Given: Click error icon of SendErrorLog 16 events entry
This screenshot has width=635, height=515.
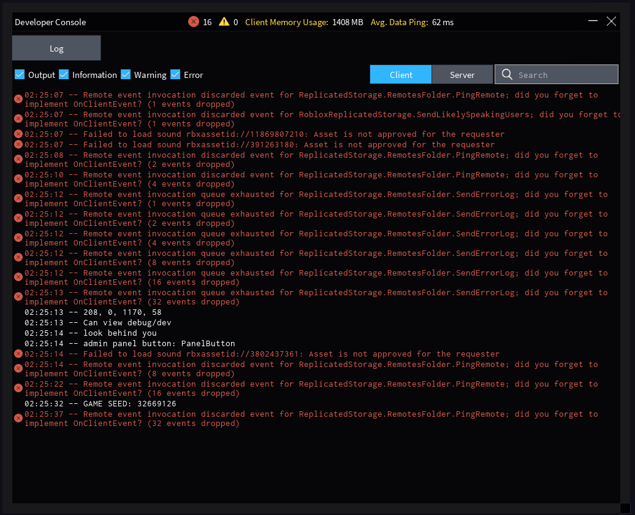Looking at the screenshot, I should [x=18, y=277].
